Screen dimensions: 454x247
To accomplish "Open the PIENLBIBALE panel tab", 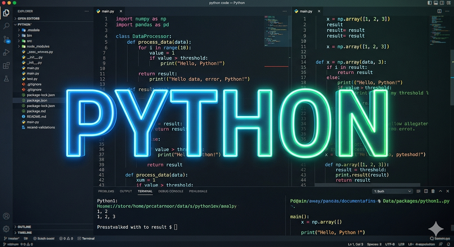I will pos(198,191).
